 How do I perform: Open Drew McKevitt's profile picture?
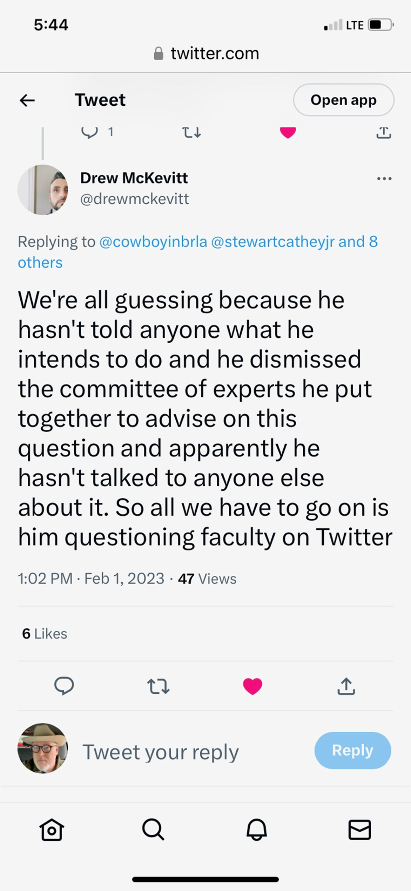[43, 190]
